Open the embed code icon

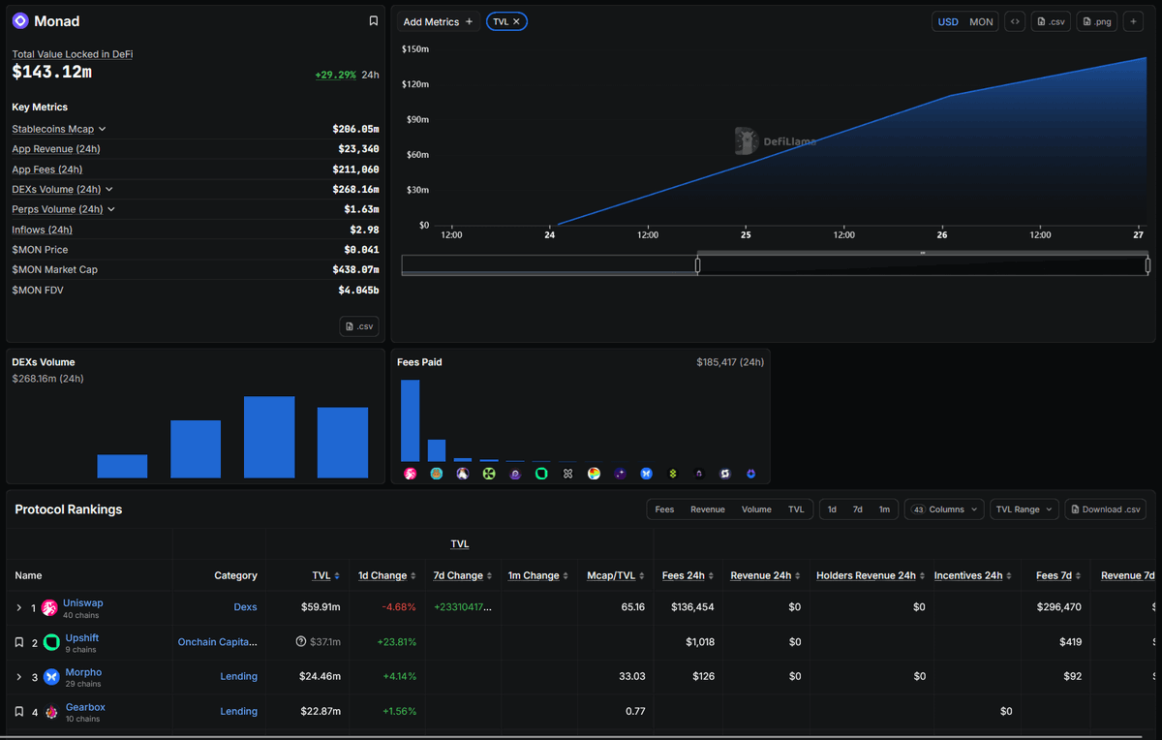click(1015, 21)
